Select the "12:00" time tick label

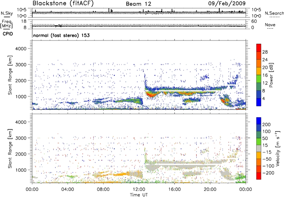(139, 190)
